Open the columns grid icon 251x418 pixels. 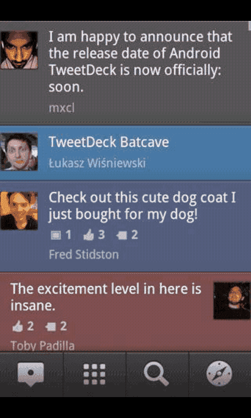click(x=94, y=374)
